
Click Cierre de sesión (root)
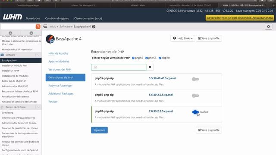pyautogui.click(x=88, y=18)
